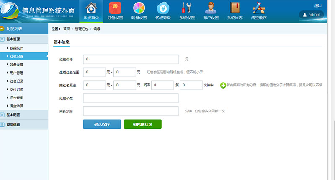The height and width of the screenshot is (180, 335).
Task: Click the 管理红包 breadcrumb link
Action: pos(82,29)
